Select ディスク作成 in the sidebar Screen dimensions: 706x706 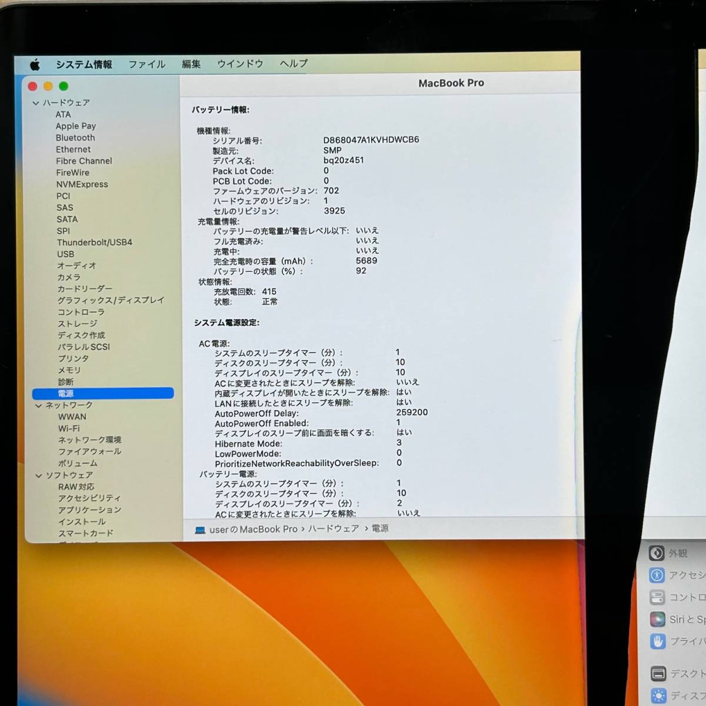point(81,335)
